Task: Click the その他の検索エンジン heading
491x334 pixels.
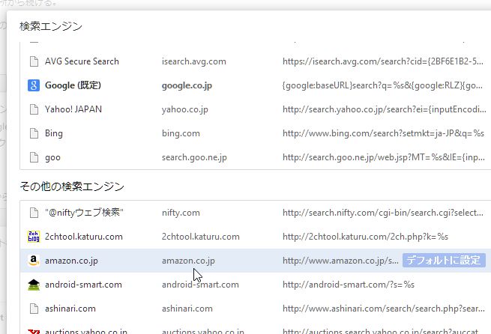Action: click(72, 186)
